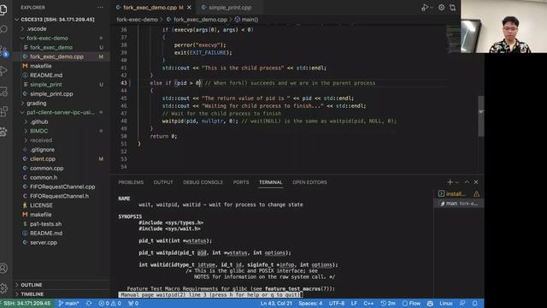Screen dimensions: 547x308
Task: Synchronize changes icon in status bar
Action: (x=89, y=304)
